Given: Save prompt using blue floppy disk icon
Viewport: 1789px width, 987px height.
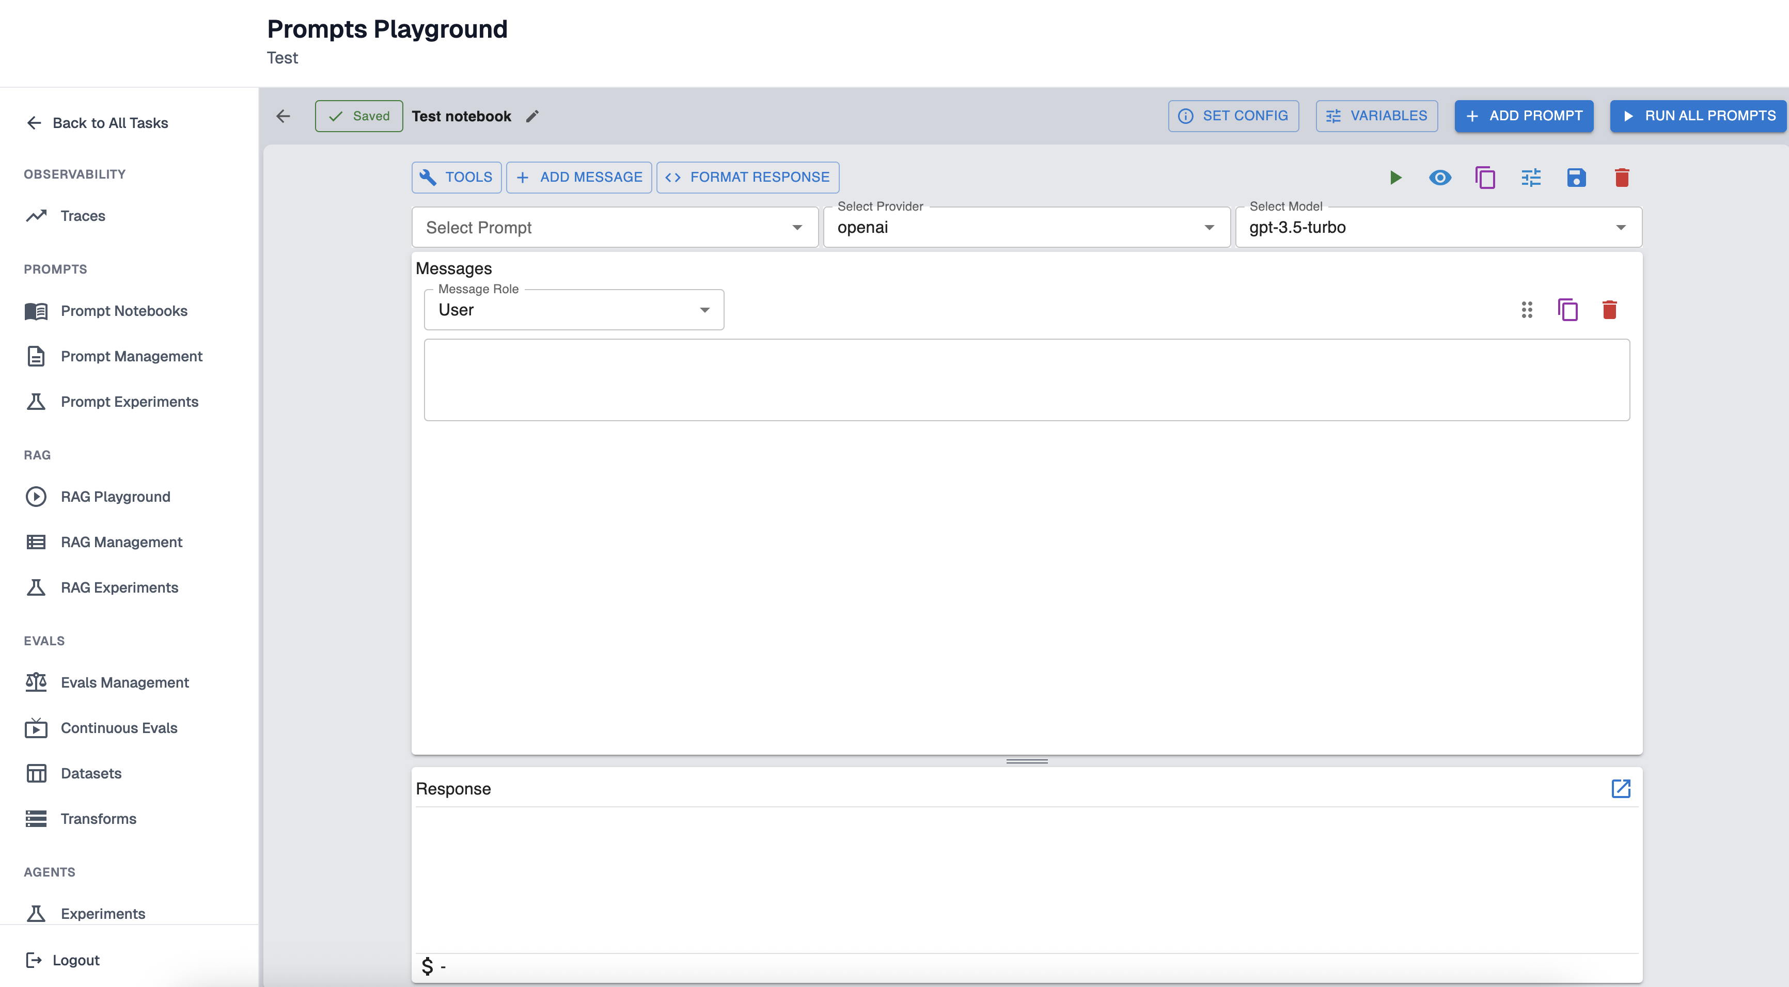Looking at the screenshot, I should [x=1576, y=178].
